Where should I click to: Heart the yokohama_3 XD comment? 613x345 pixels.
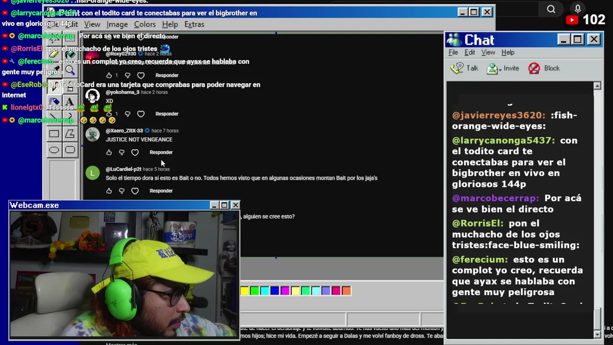click(x=141, y=114)
